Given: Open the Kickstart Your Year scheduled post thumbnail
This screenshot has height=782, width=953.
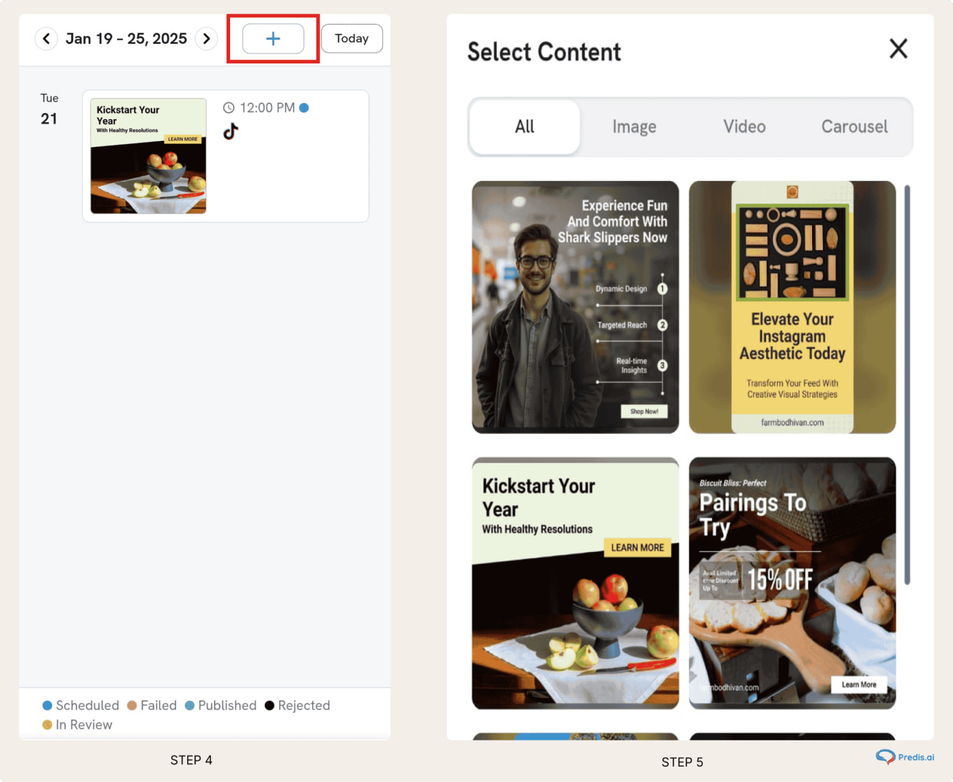Looking at the screenshot, I should point(148,156).
